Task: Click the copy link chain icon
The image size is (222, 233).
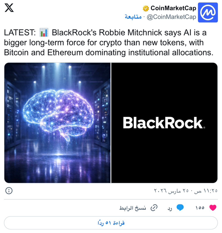Action: (x=154, y=208)
